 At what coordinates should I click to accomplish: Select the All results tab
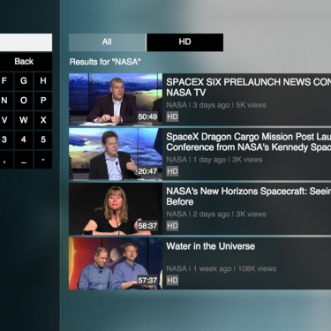click(107, 42)
